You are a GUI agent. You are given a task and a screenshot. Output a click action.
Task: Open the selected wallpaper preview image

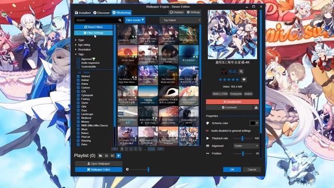pyautogui.click(x=232, y=34)
